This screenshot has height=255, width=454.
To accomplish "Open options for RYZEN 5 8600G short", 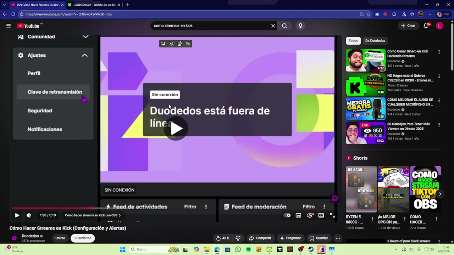I will (x=372, y=219).
